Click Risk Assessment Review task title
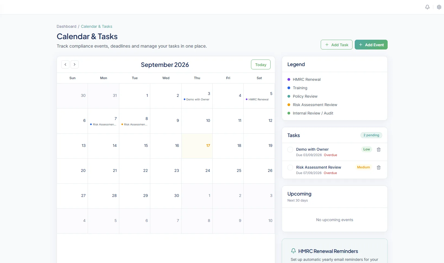This screenshot has height=263, width=444. pos(319,167)
